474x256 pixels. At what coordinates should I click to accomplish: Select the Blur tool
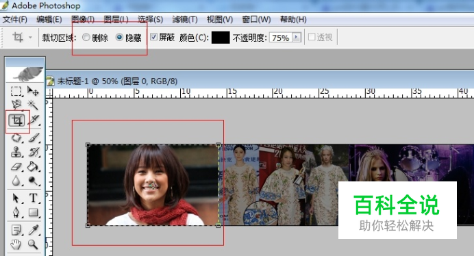[x=16, y=181]
